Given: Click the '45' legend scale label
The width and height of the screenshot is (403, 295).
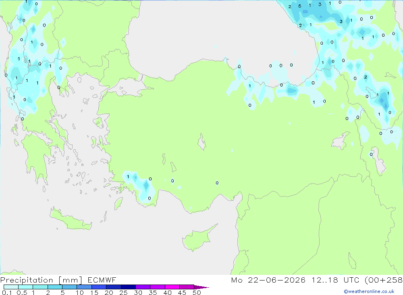Looking at the screenshot, I should click(x=182, y=293).
